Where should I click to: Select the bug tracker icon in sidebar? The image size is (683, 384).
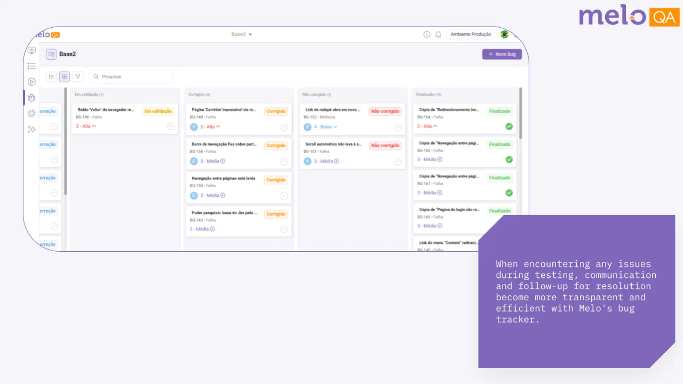coord(32,98)
